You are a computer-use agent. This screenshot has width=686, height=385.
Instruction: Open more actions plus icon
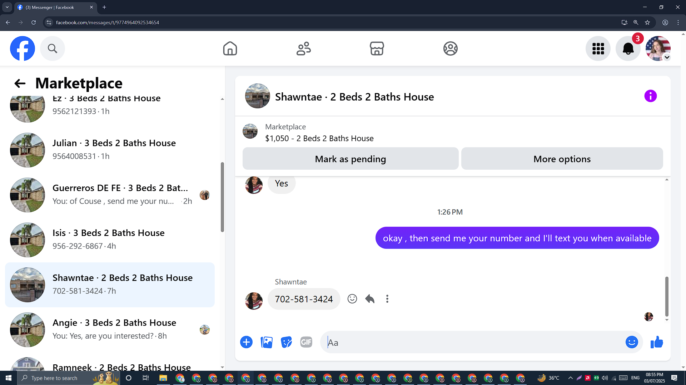point(246,342)
